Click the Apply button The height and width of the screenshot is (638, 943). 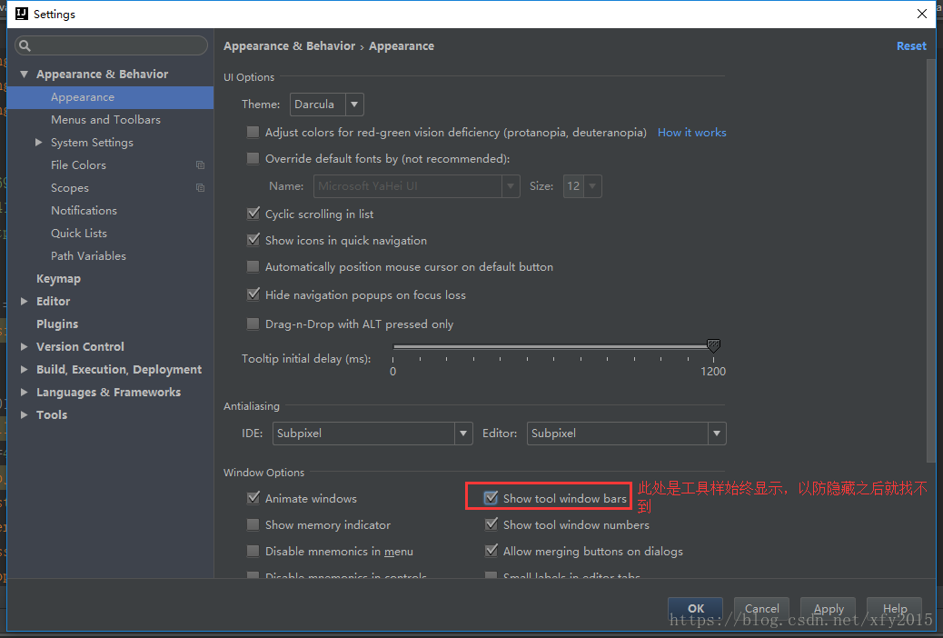click(x=829, y=609)
